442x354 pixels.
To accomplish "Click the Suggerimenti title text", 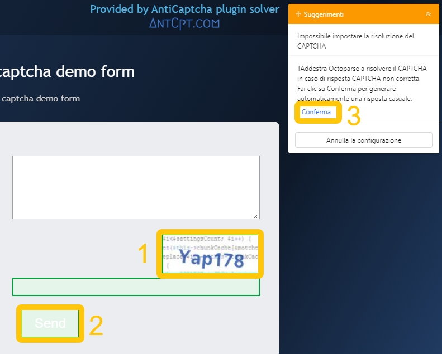I will click(324, 14).
